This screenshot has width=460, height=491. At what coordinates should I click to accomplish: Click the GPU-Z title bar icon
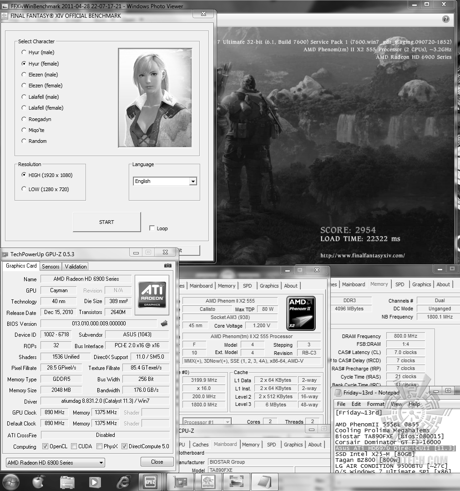pyautogui.click(x=5, y=254)
